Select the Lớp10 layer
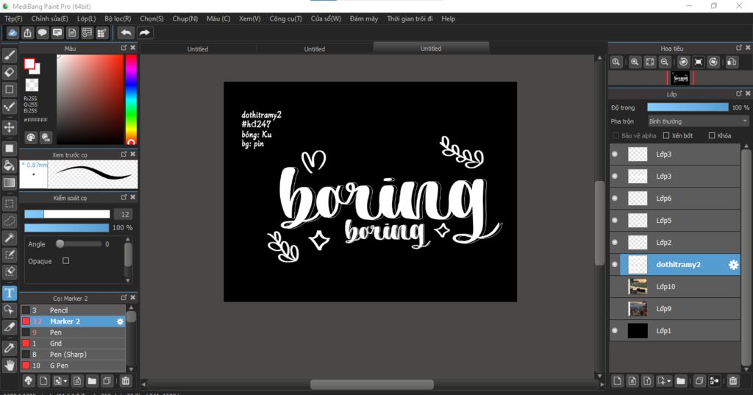753x395 pixels. point(675,287)
